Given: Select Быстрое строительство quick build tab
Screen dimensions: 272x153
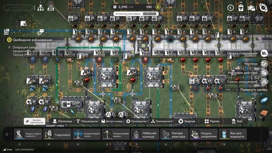Looking at the screenshot, I should (34, 121).
